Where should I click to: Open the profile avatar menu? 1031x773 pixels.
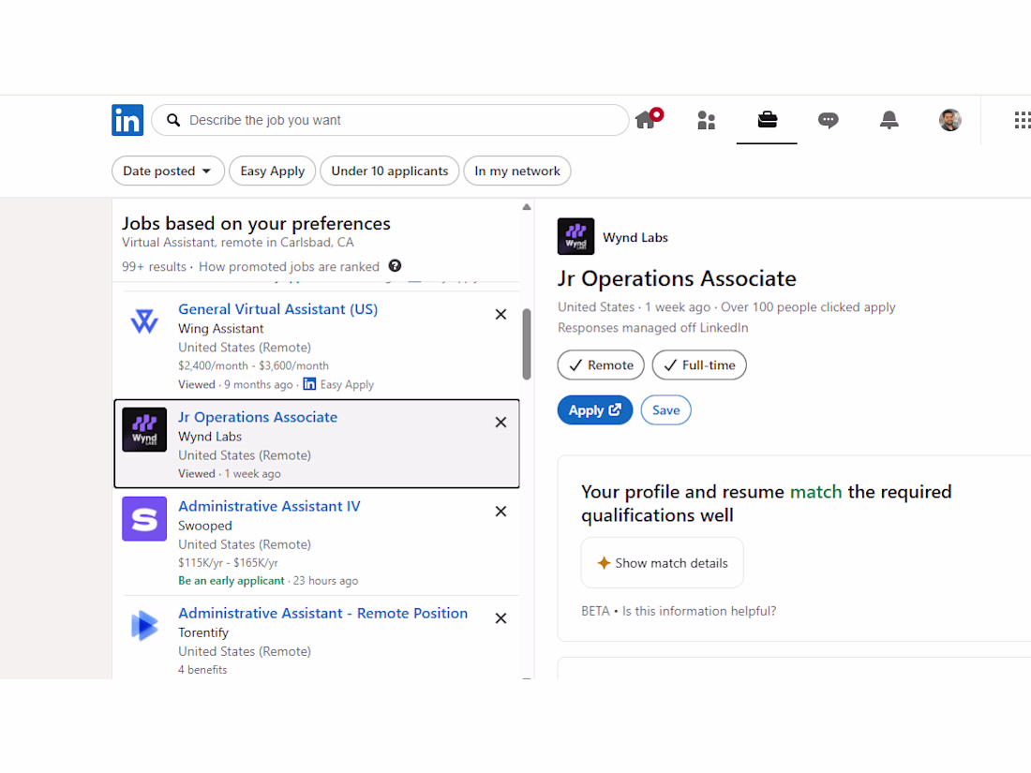coord(950,120)
